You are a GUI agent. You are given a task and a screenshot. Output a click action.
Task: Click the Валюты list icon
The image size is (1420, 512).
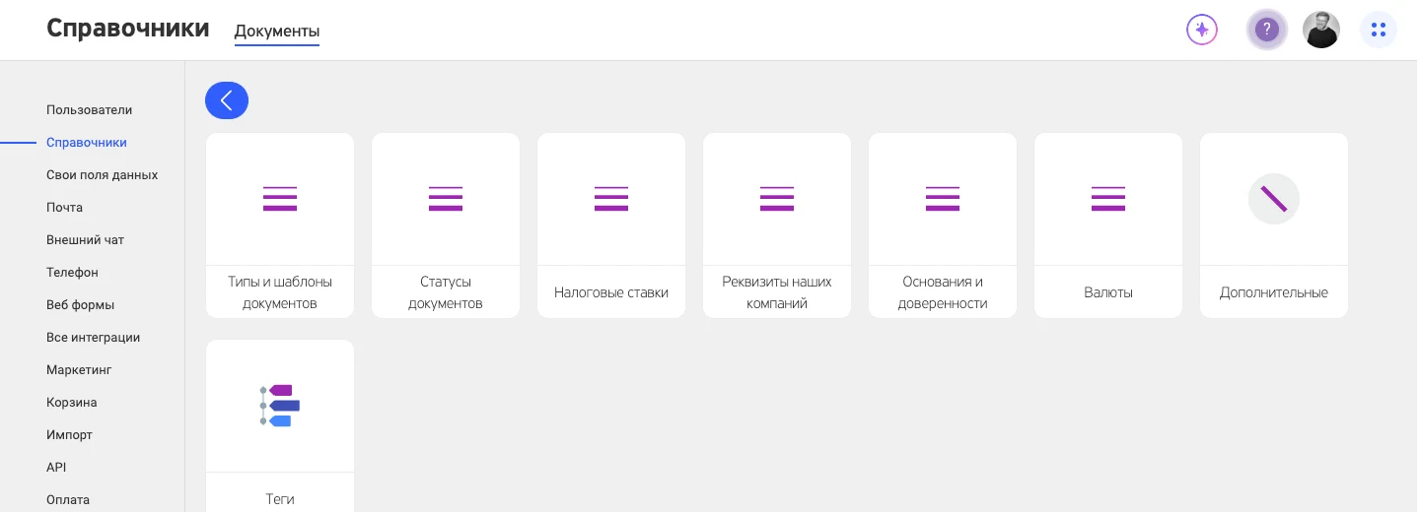pos(1108,199)
